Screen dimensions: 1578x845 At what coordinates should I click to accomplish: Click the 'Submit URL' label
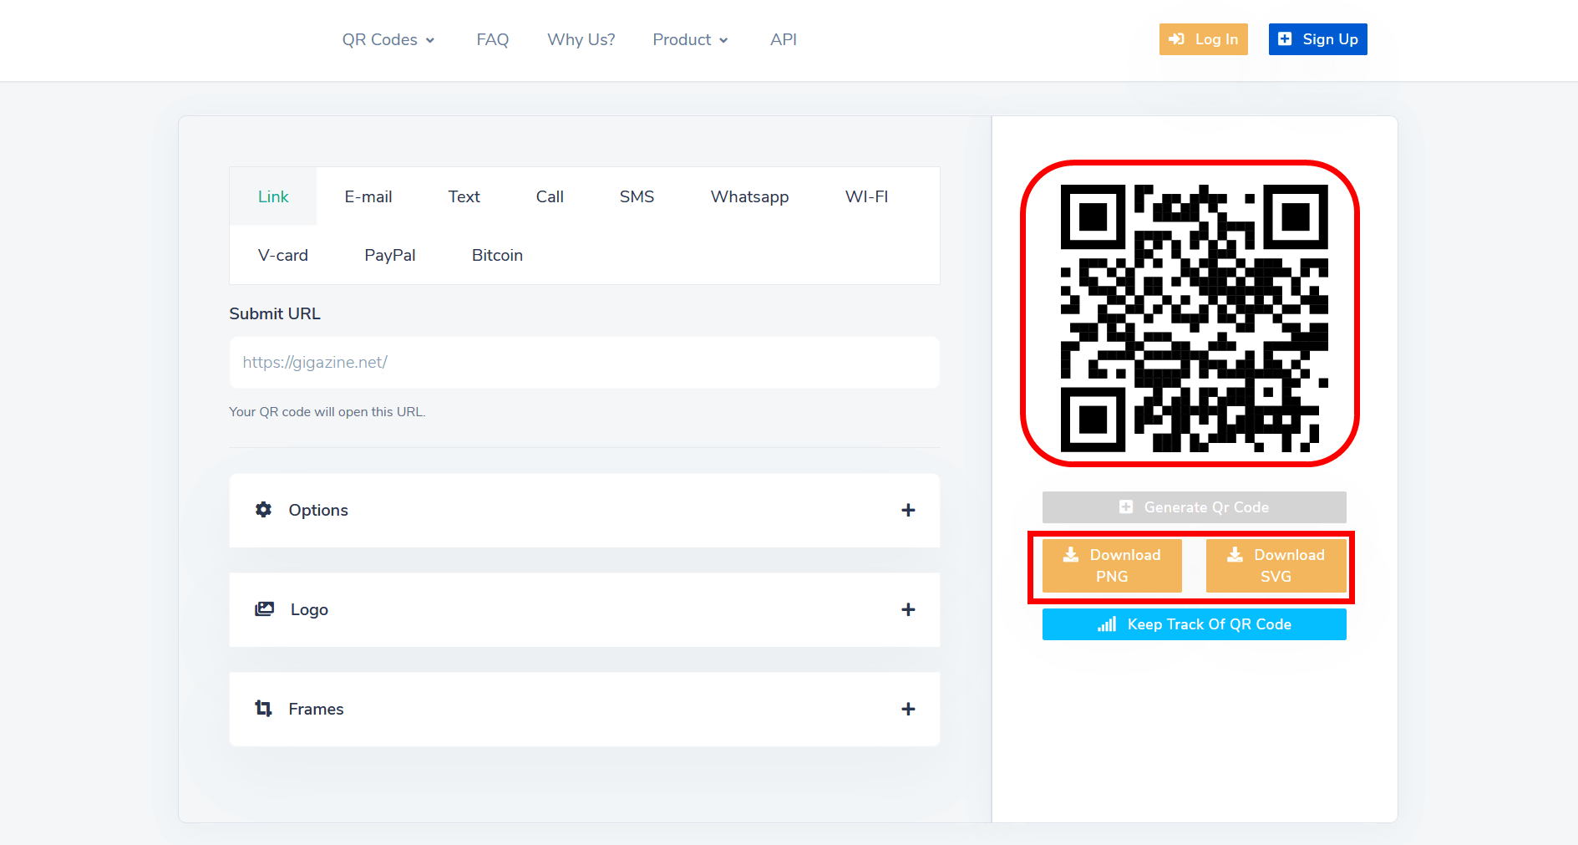pos(275,313)
